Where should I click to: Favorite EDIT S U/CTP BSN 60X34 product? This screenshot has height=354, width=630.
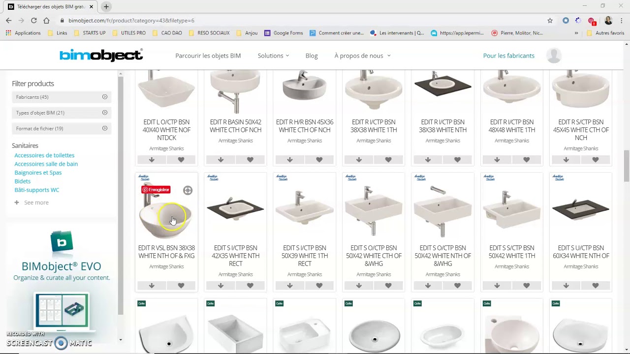click(596, 286)
